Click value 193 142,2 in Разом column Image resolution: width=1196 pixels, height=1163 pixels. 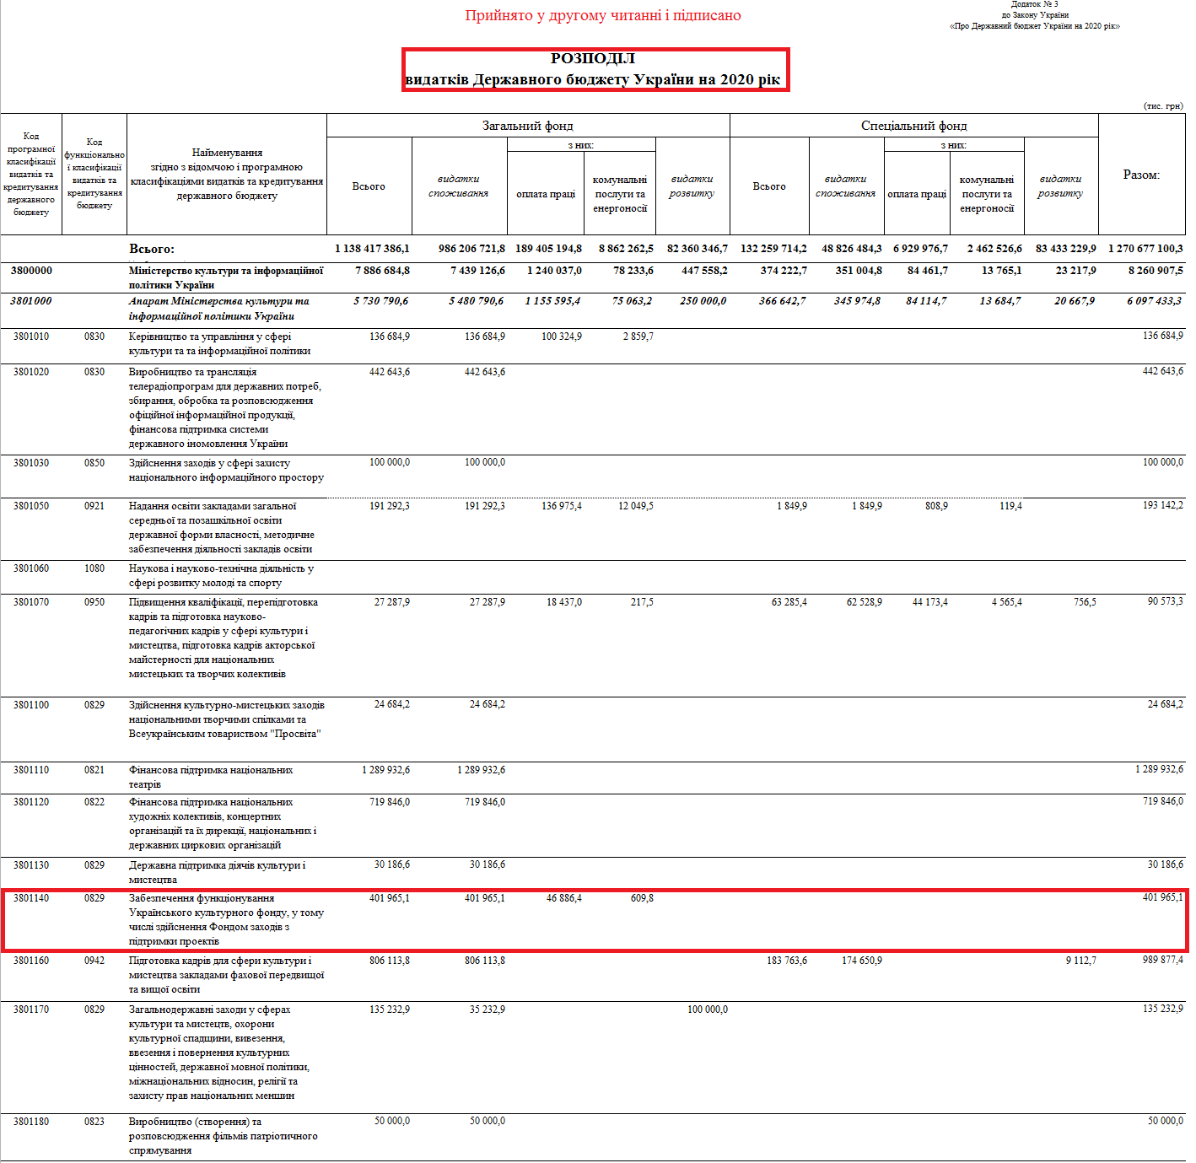1162,505
